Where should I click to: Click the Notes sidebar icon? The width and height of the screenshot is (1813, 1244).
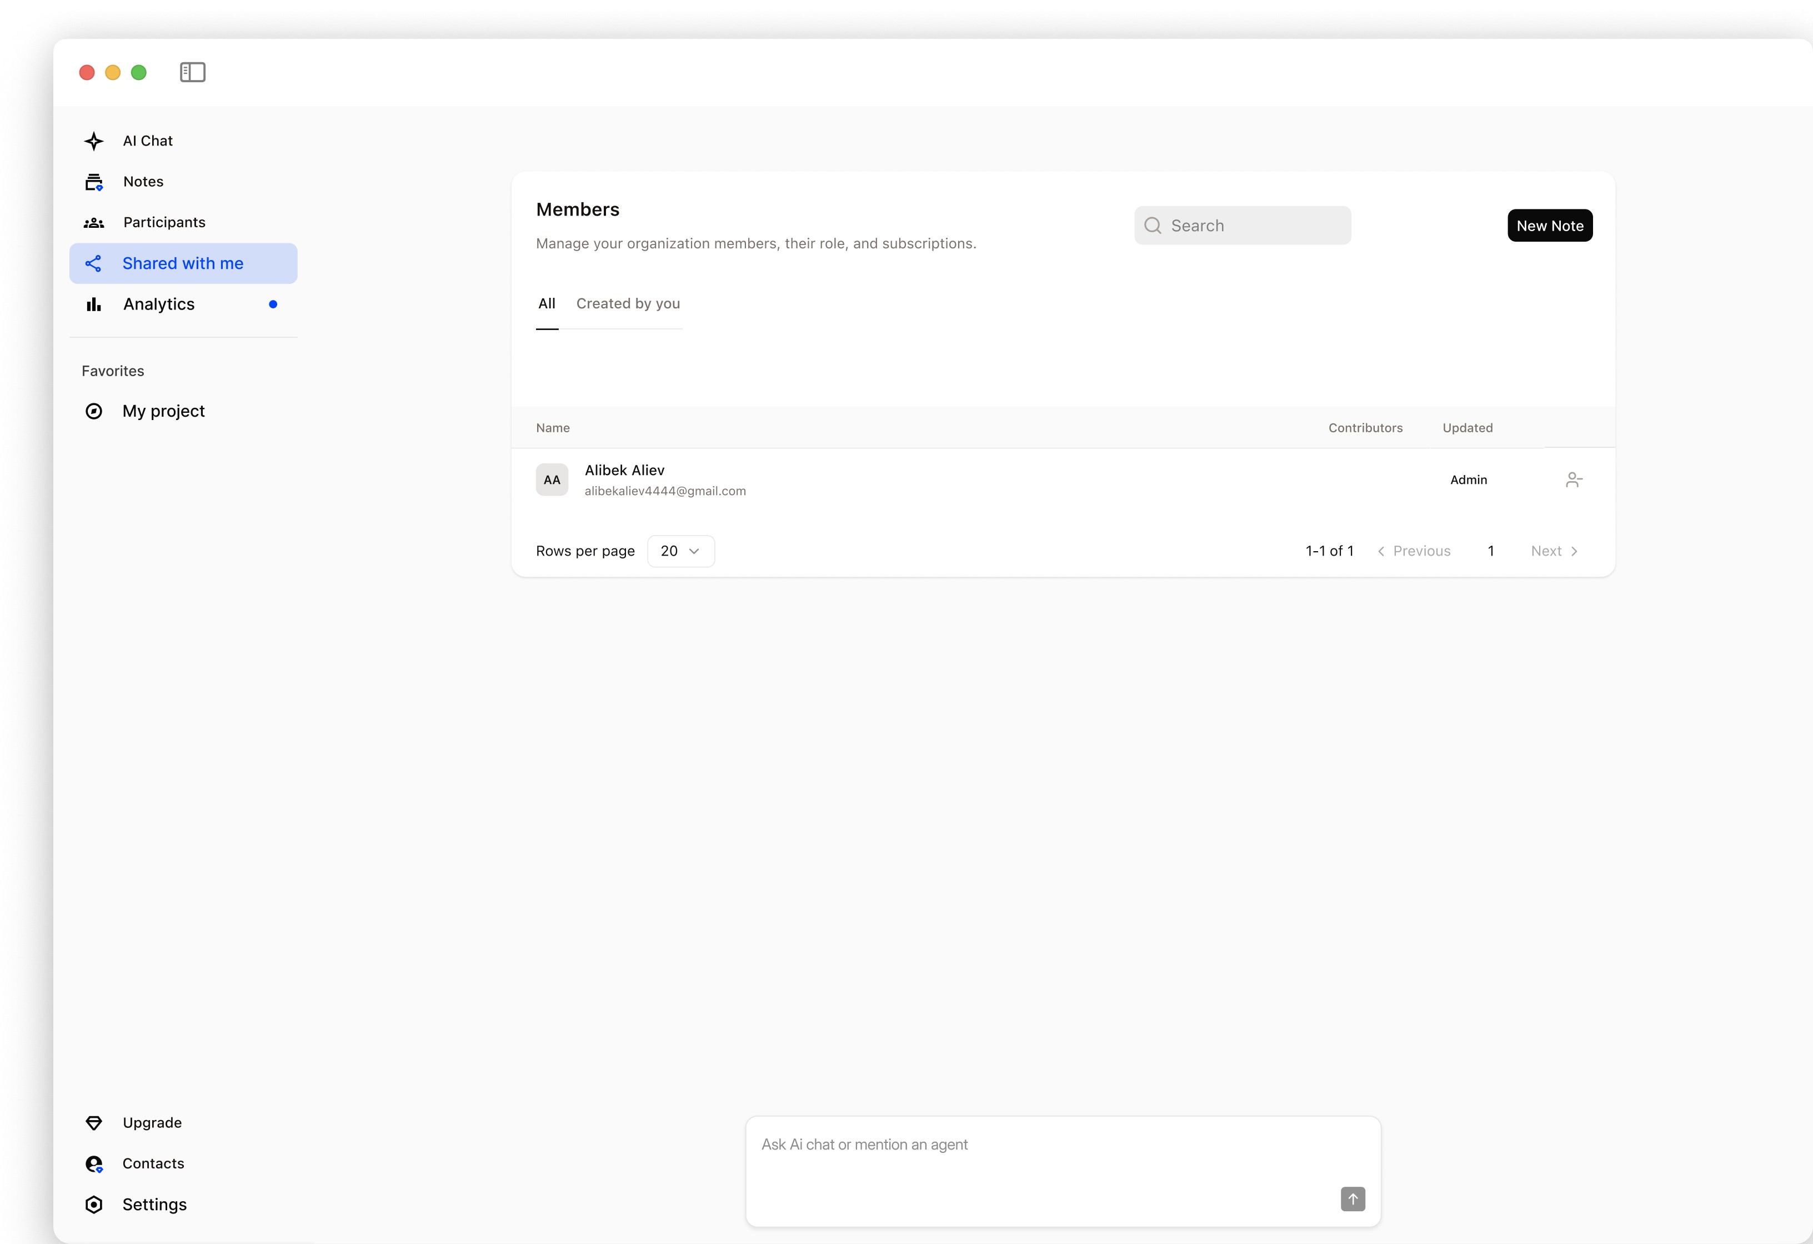point(94,182)
